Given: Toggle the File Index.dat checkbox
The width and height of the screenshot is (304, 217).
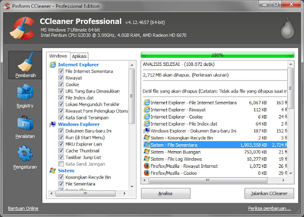Looking at the screenshot, I should pos(61,98).
